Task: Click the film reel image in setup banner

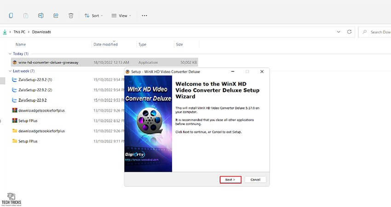Action: (x=149, y=120)
